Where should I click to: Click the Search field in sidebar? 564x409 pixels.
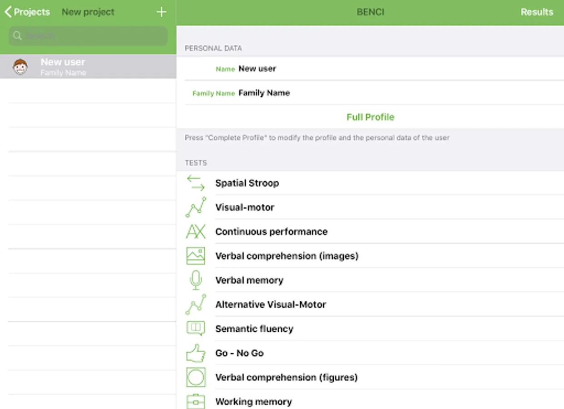point(88,36)
